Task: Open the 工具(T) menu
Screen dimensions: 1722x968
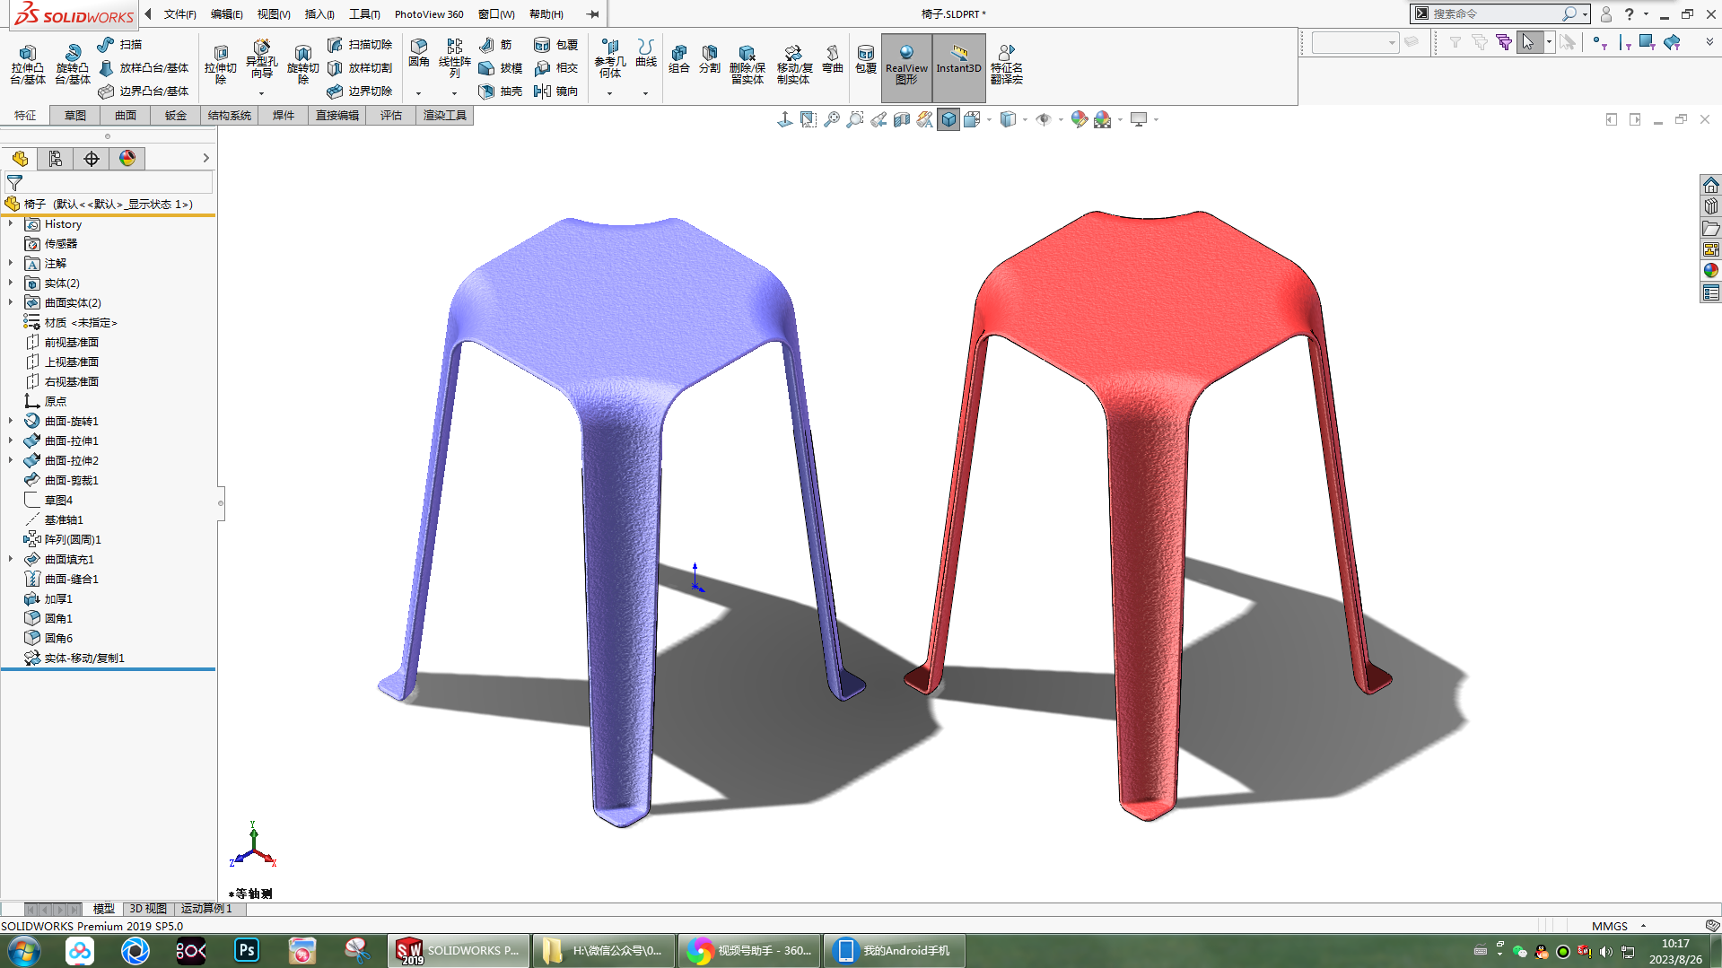Action: [364, 14]
